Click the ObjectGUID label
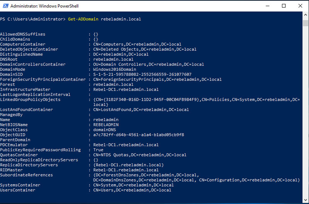The height and width of the screenshot is (204, 309). click(13, 135)
